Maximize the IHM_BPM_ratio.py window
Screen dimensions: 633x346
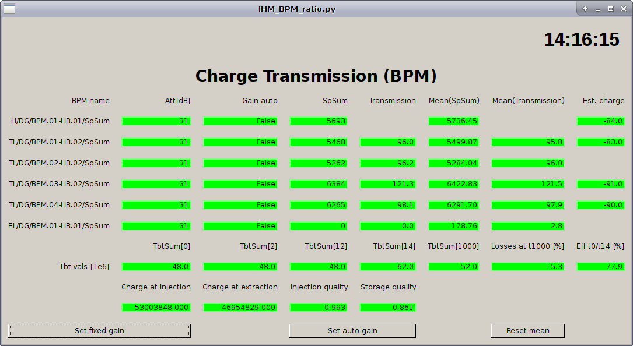611,9
